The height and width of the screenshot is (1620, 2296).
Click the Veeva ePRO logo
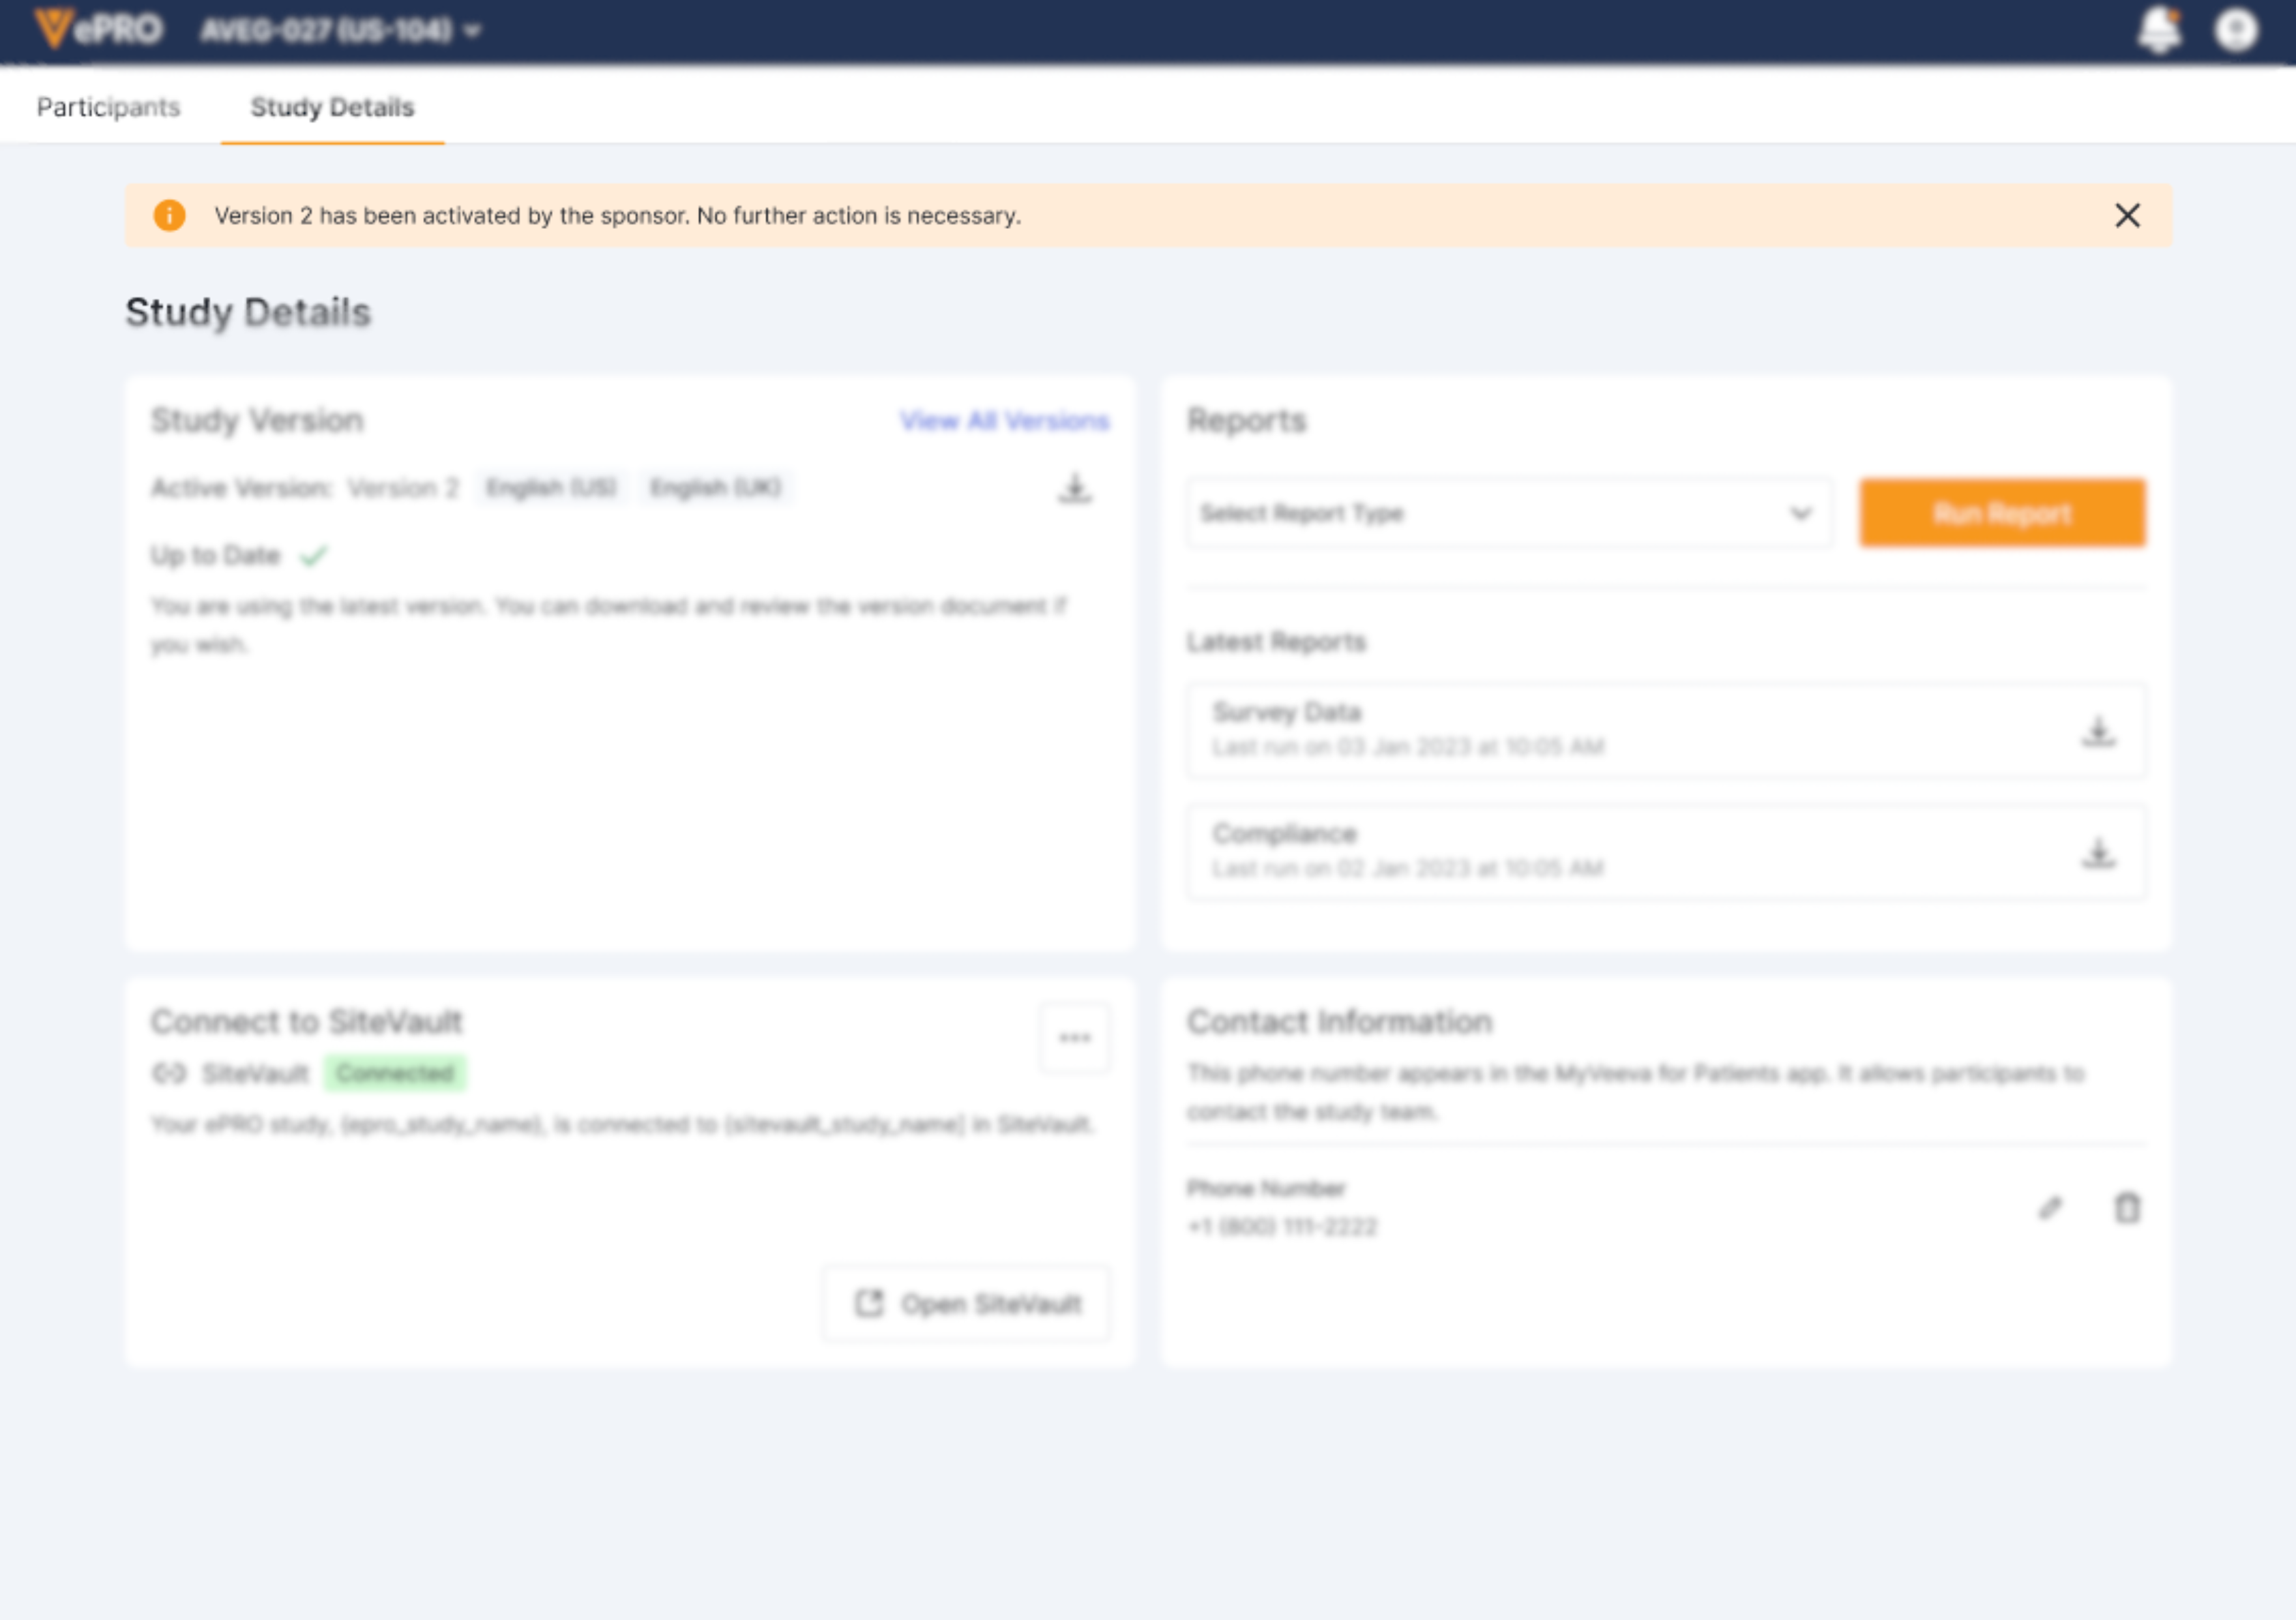coord(98,29)
